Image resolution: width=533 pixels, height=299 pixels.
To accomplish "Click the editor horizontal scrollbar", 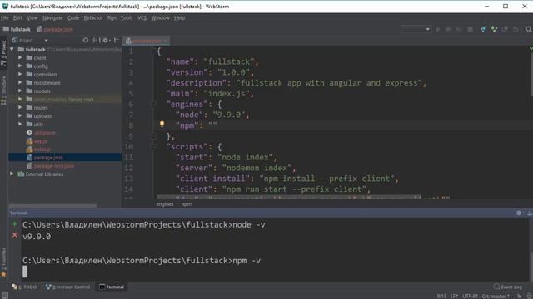I will coord(288,196).
